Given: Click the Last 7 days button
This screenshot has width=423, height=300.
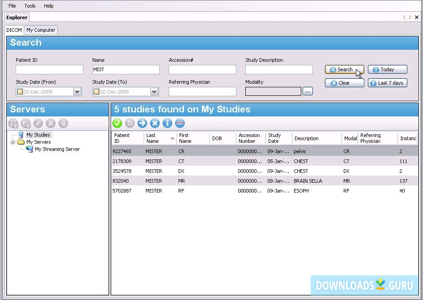Looking at the screenshot, I should click(x=387, y=83).
